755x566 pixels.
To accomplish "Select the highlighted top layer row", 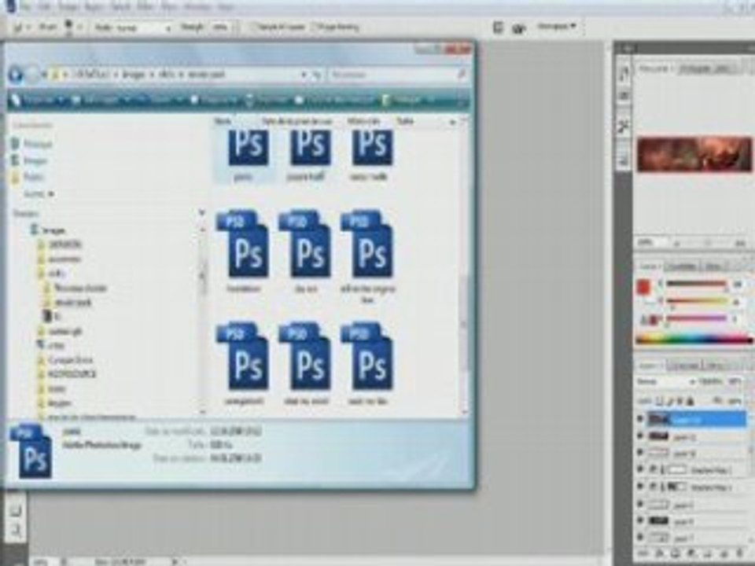I will 696,419.
